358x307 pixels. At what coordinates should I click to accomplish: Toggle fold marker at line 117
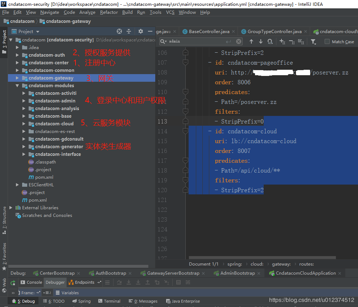tap(185, 160)
